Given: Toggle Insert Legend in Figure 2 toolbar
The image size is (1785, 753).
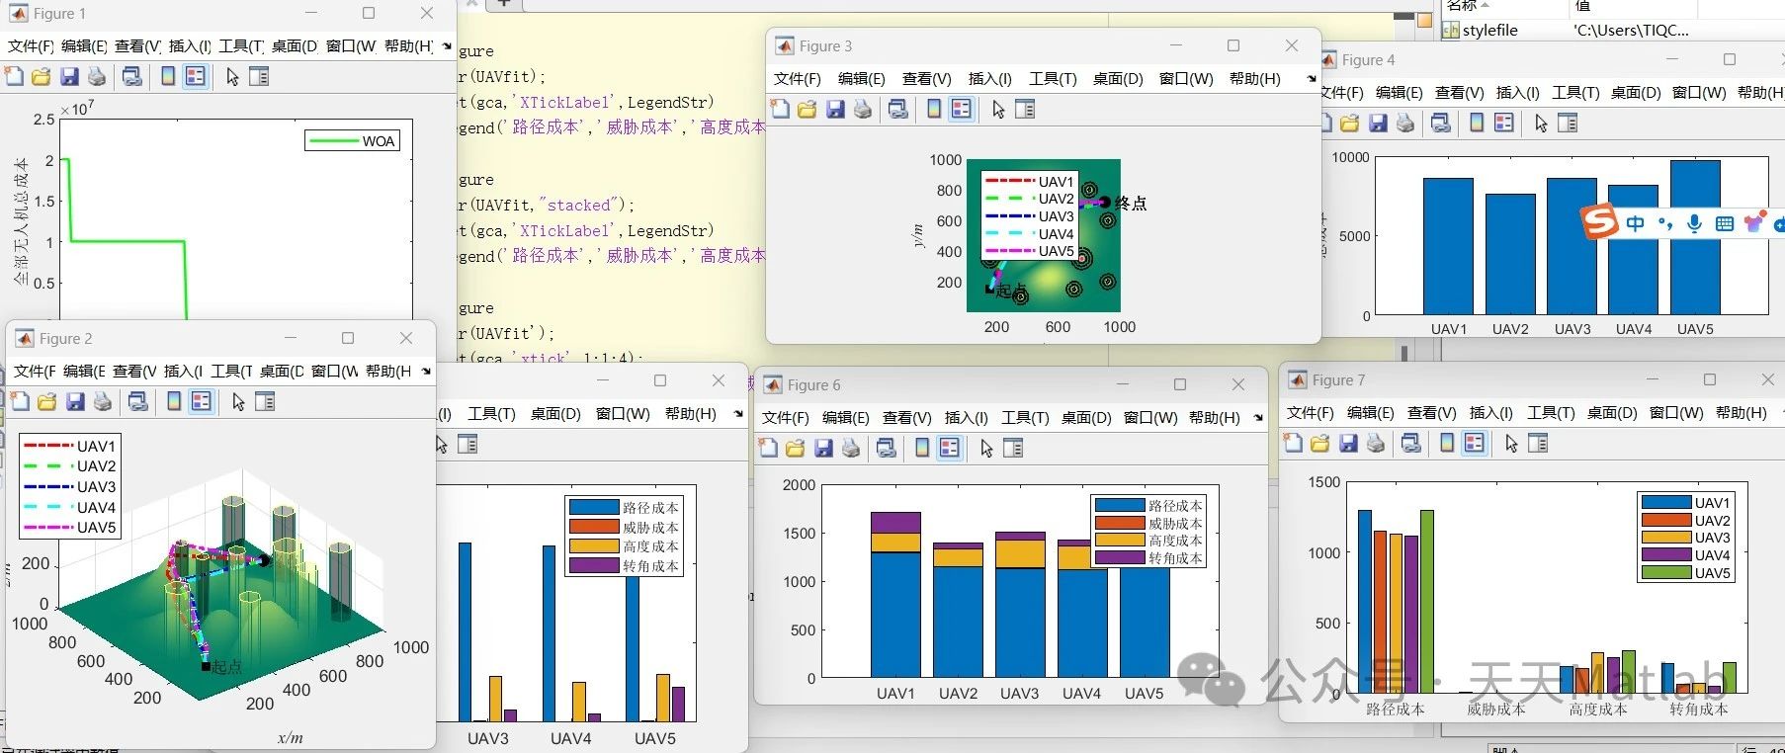Looking at the screenshot, I should pyautogui.click(x=202, y=401).
